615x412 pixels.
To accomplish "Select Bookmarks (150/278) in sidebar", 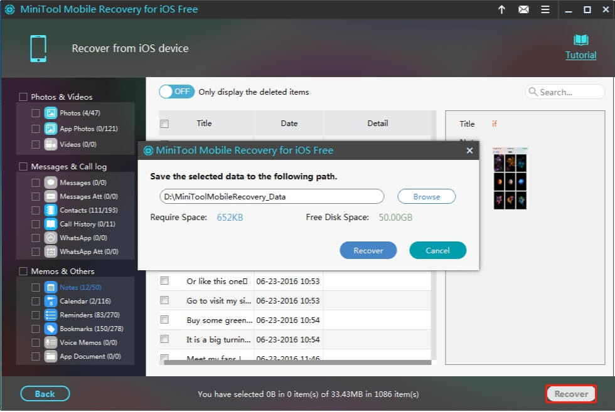I will pos(92,329).
